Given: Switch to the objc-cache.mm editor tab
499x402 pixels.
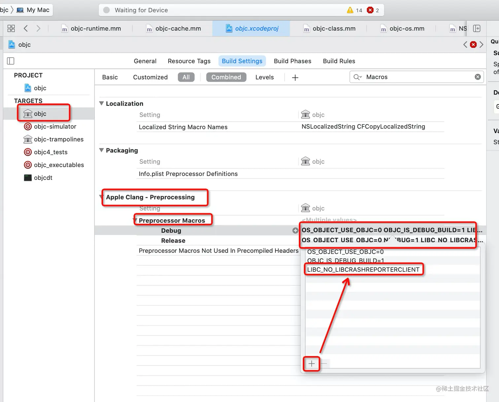Looking at the screenshot, I should click(174, 28).
